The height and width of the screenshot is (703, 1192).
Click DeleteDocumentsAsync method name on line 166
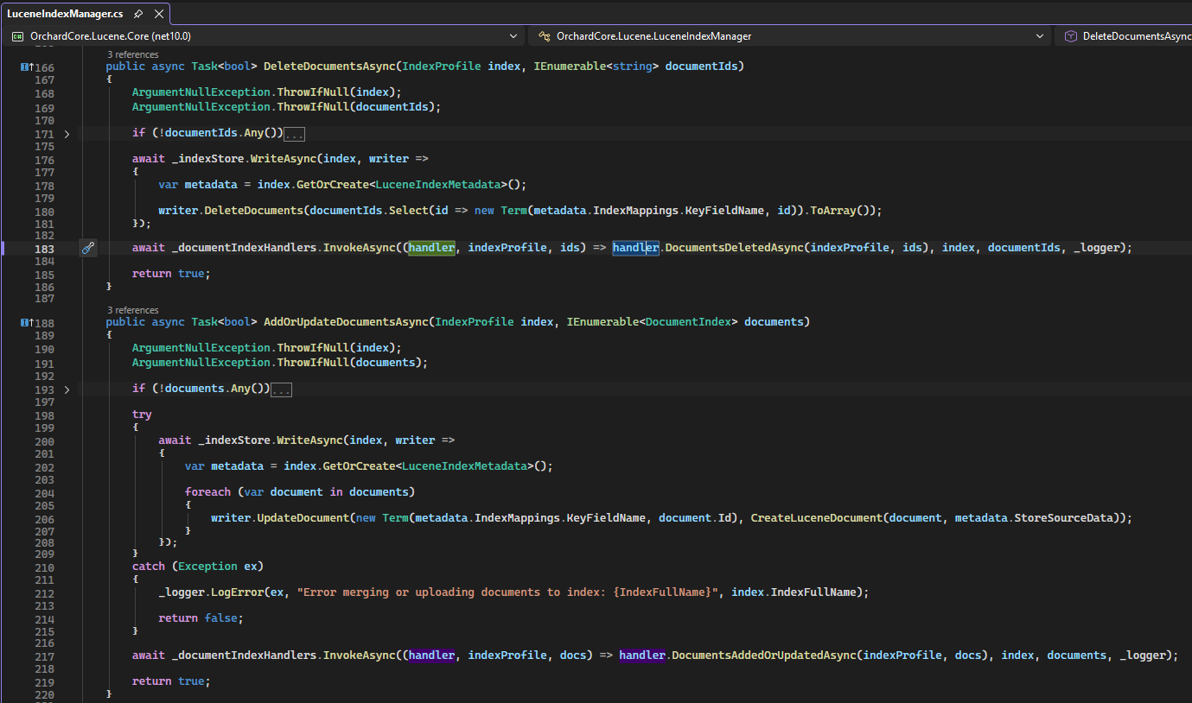(328, 66)
